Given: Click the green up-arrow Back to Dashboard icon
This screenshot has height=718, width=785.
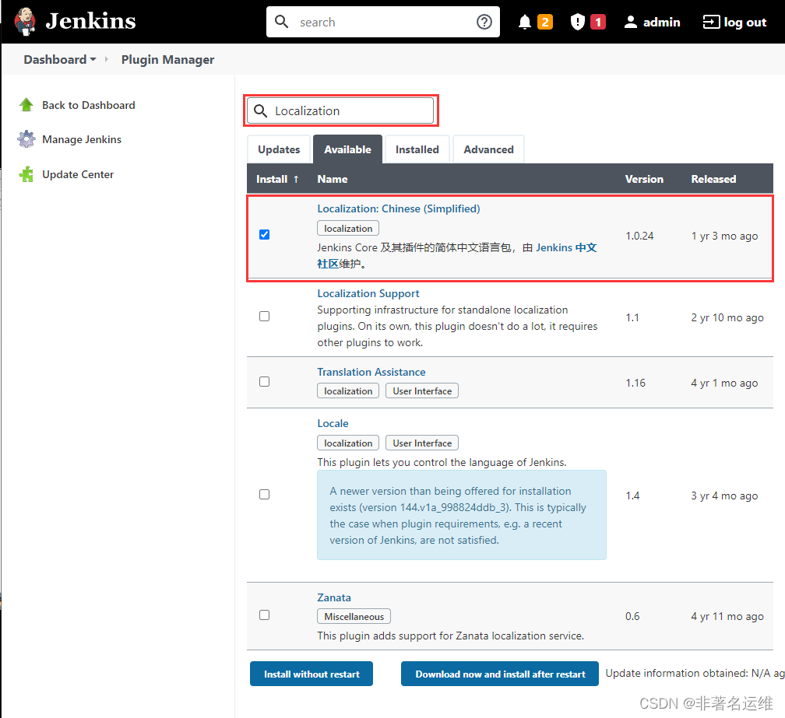Looking at the screenshot, I should click(26, 105).
